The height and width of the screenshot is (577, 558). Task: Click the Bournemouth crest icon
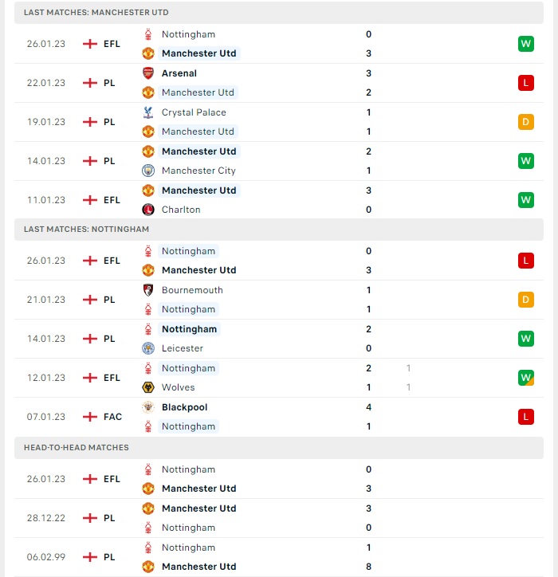(148, 290)
